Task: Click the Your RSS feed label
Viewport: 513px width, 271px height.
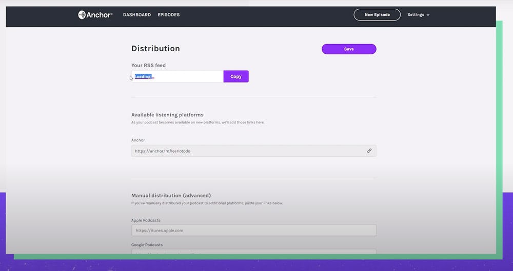Action: (148, 66)
